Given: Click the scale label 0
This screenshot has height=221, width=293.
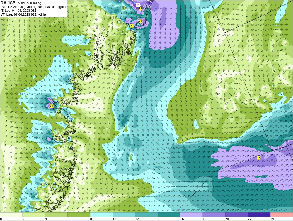Looking at the screenshot, I should click(x=1, y=219).
